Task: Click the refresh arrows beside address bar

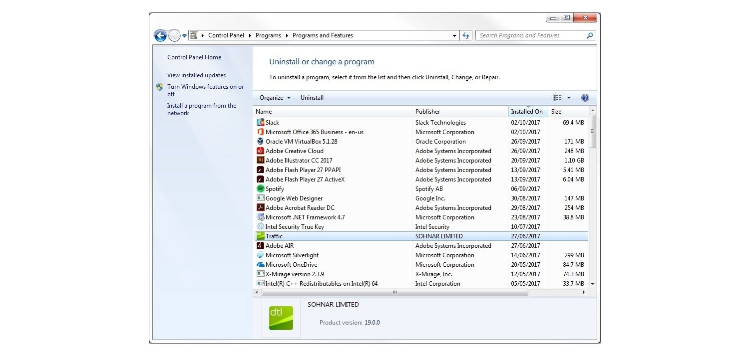Action: [x=465, y=35]
